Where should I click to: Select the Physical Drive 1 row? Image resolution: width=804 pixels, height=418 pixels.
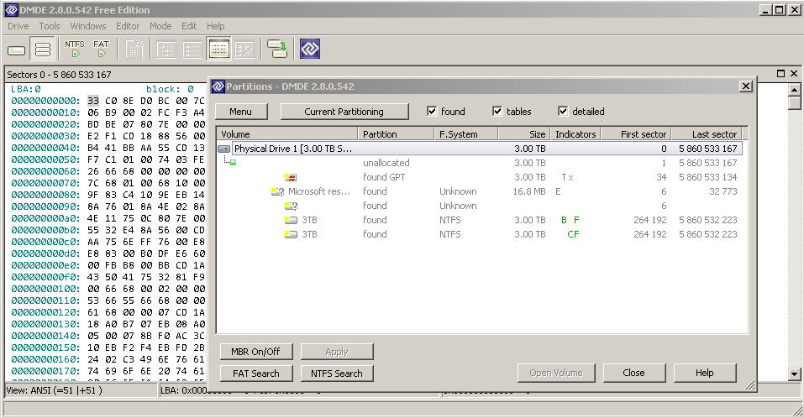(480, 149)
